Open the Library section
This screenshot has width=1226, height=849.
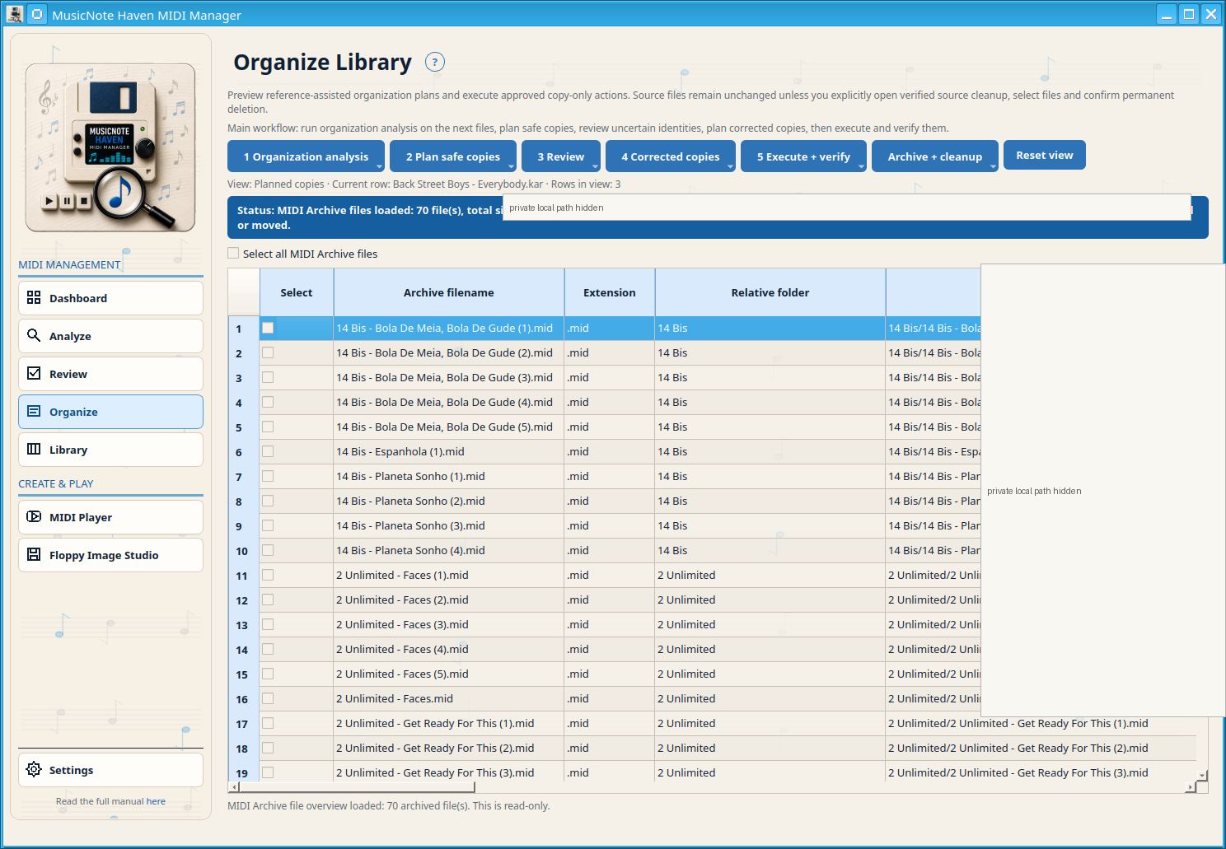pyautogui.click(x=110, y=450)
